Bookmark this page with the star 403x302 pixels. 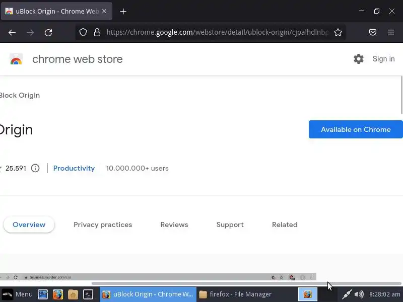[x=338, y=32]
